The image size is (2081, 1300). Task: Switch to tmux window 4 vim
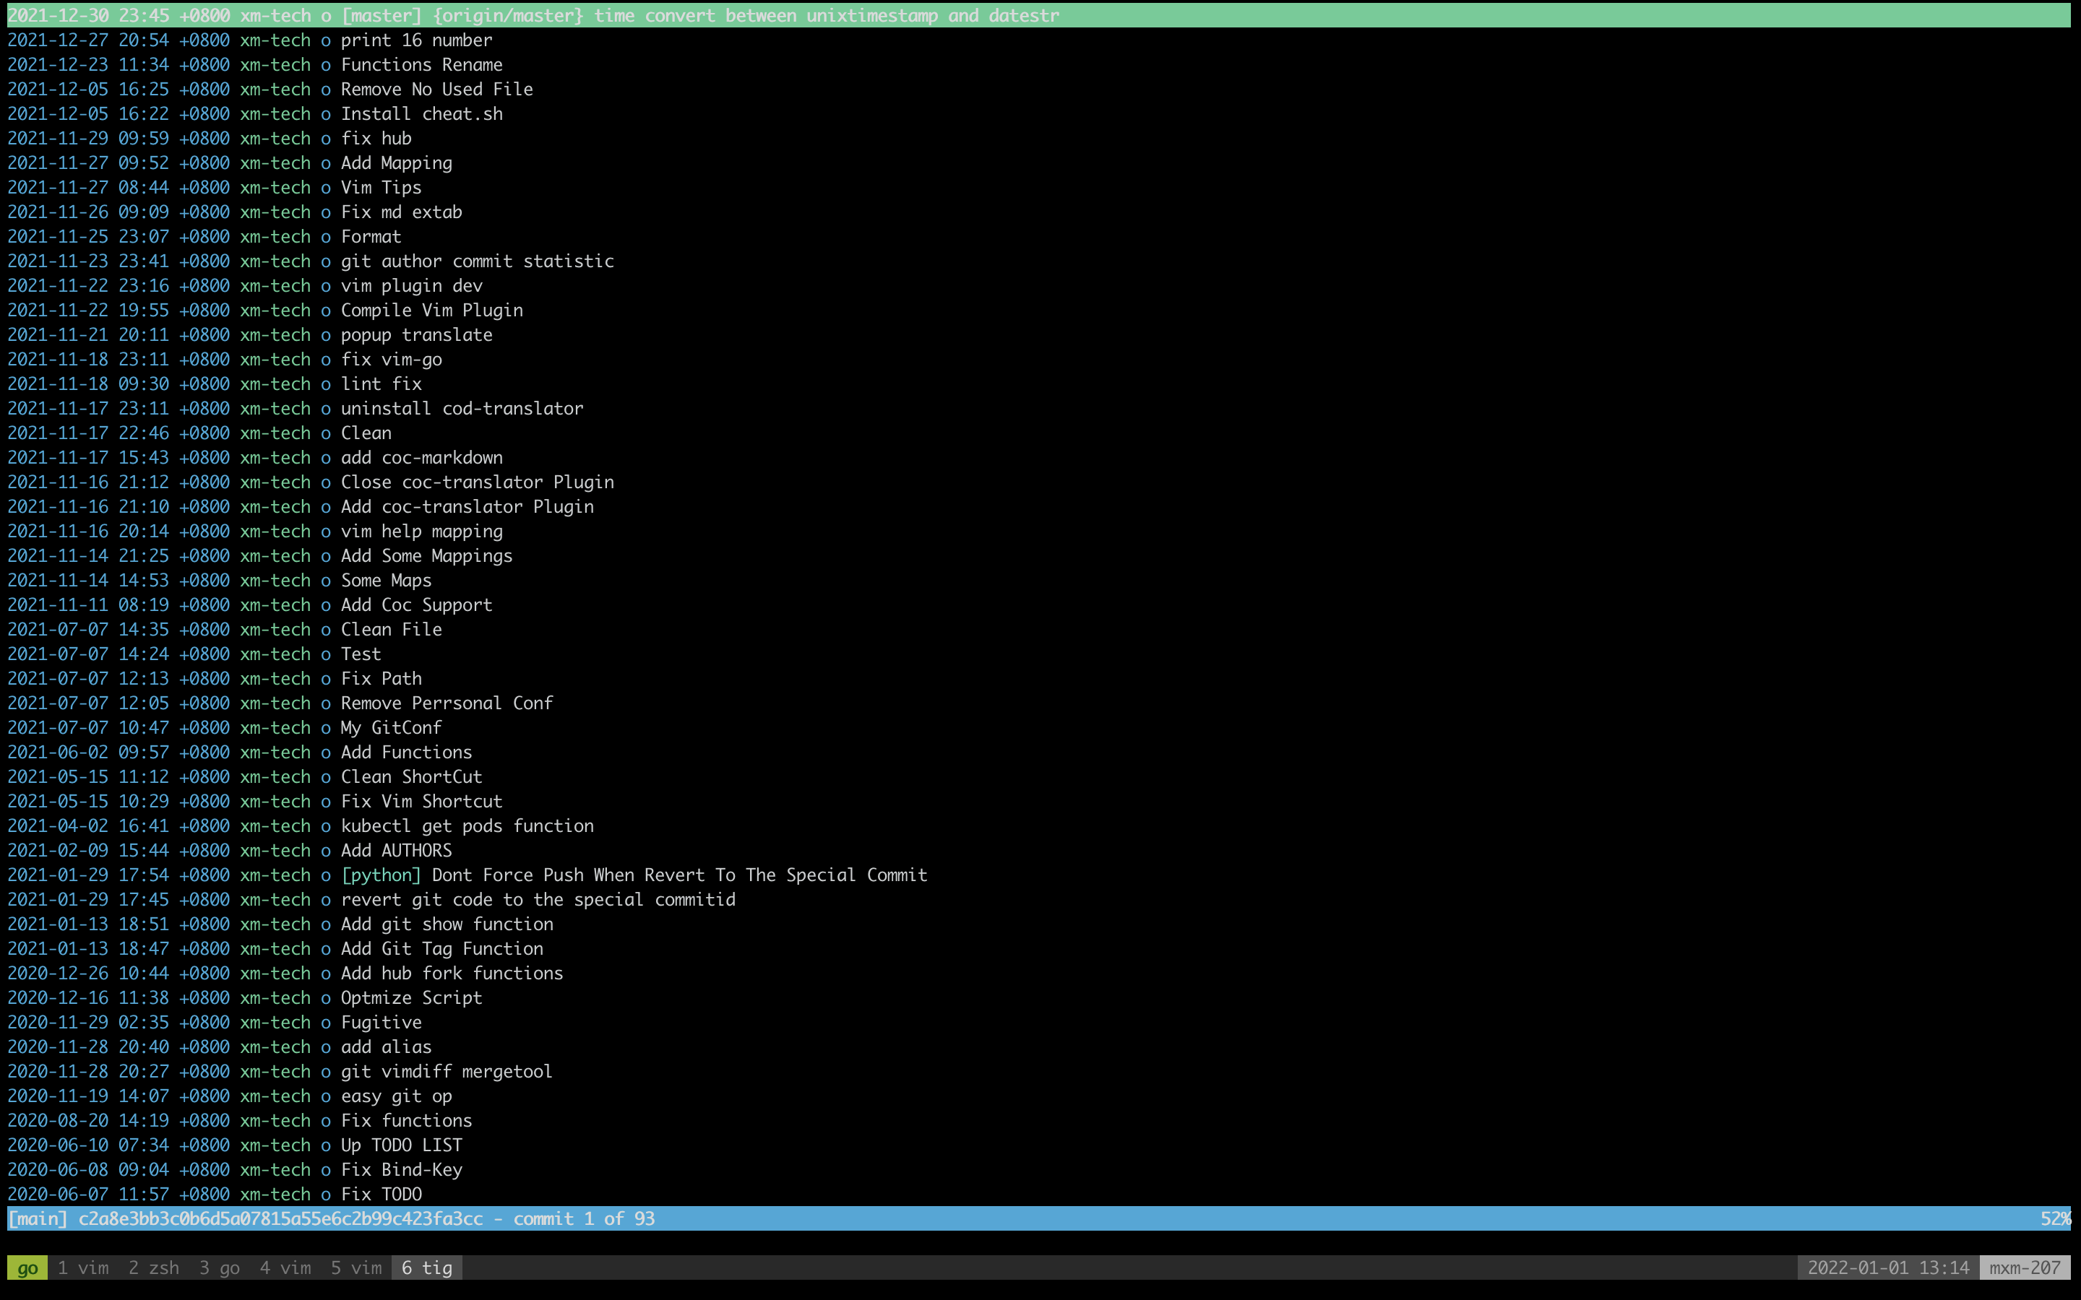pyautogui.click(x=285, y=1268)
